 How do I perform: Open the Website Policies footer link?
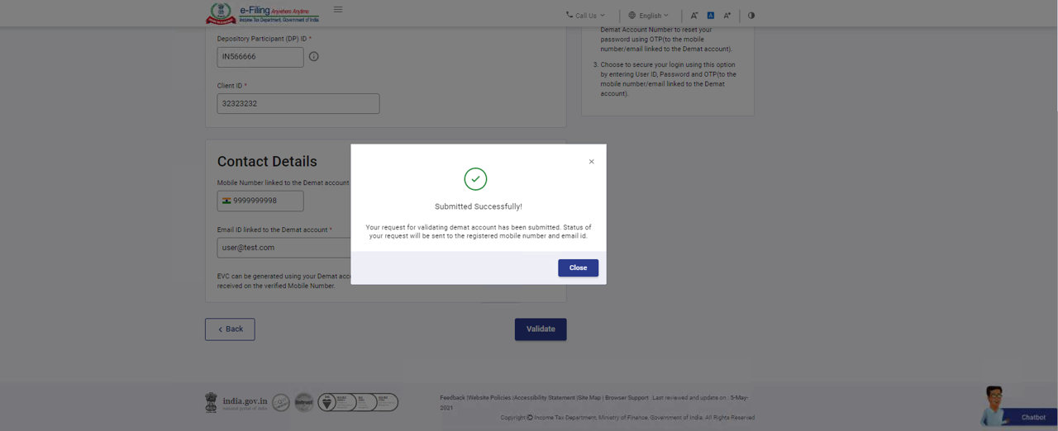pos(489,398)
